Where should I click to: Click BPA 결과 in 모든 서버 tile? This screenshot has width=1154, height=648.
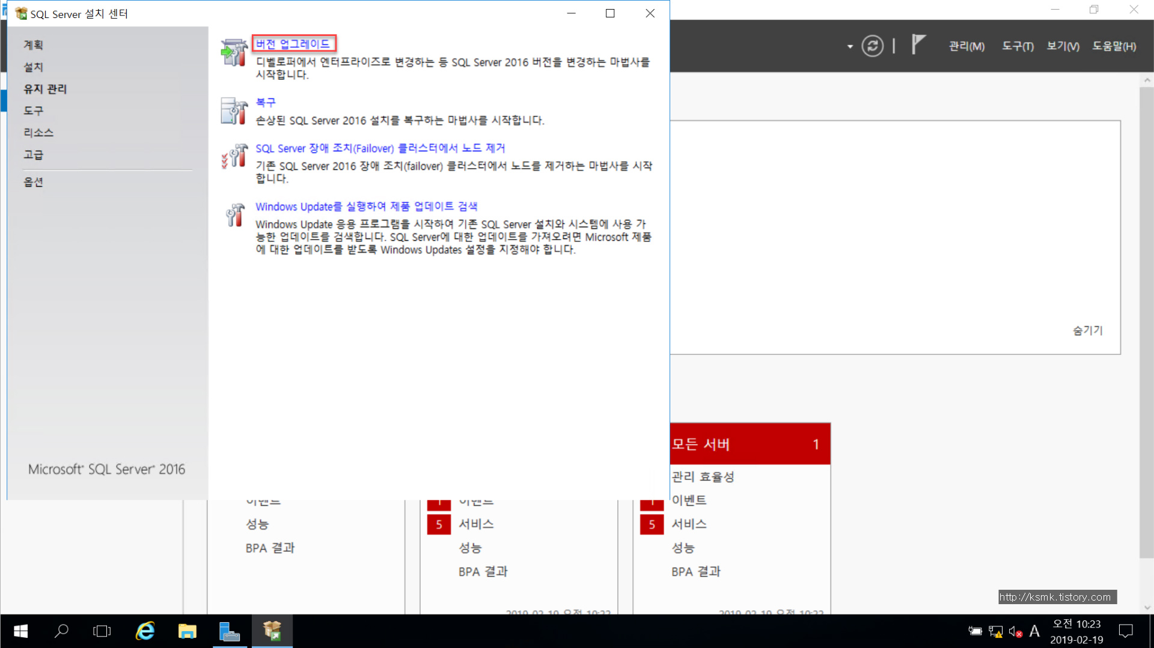pos(696,572)
